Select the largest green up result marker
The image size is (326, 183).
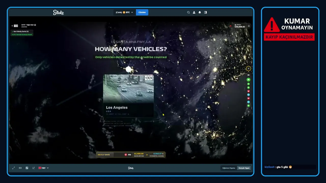click(249, 80)
